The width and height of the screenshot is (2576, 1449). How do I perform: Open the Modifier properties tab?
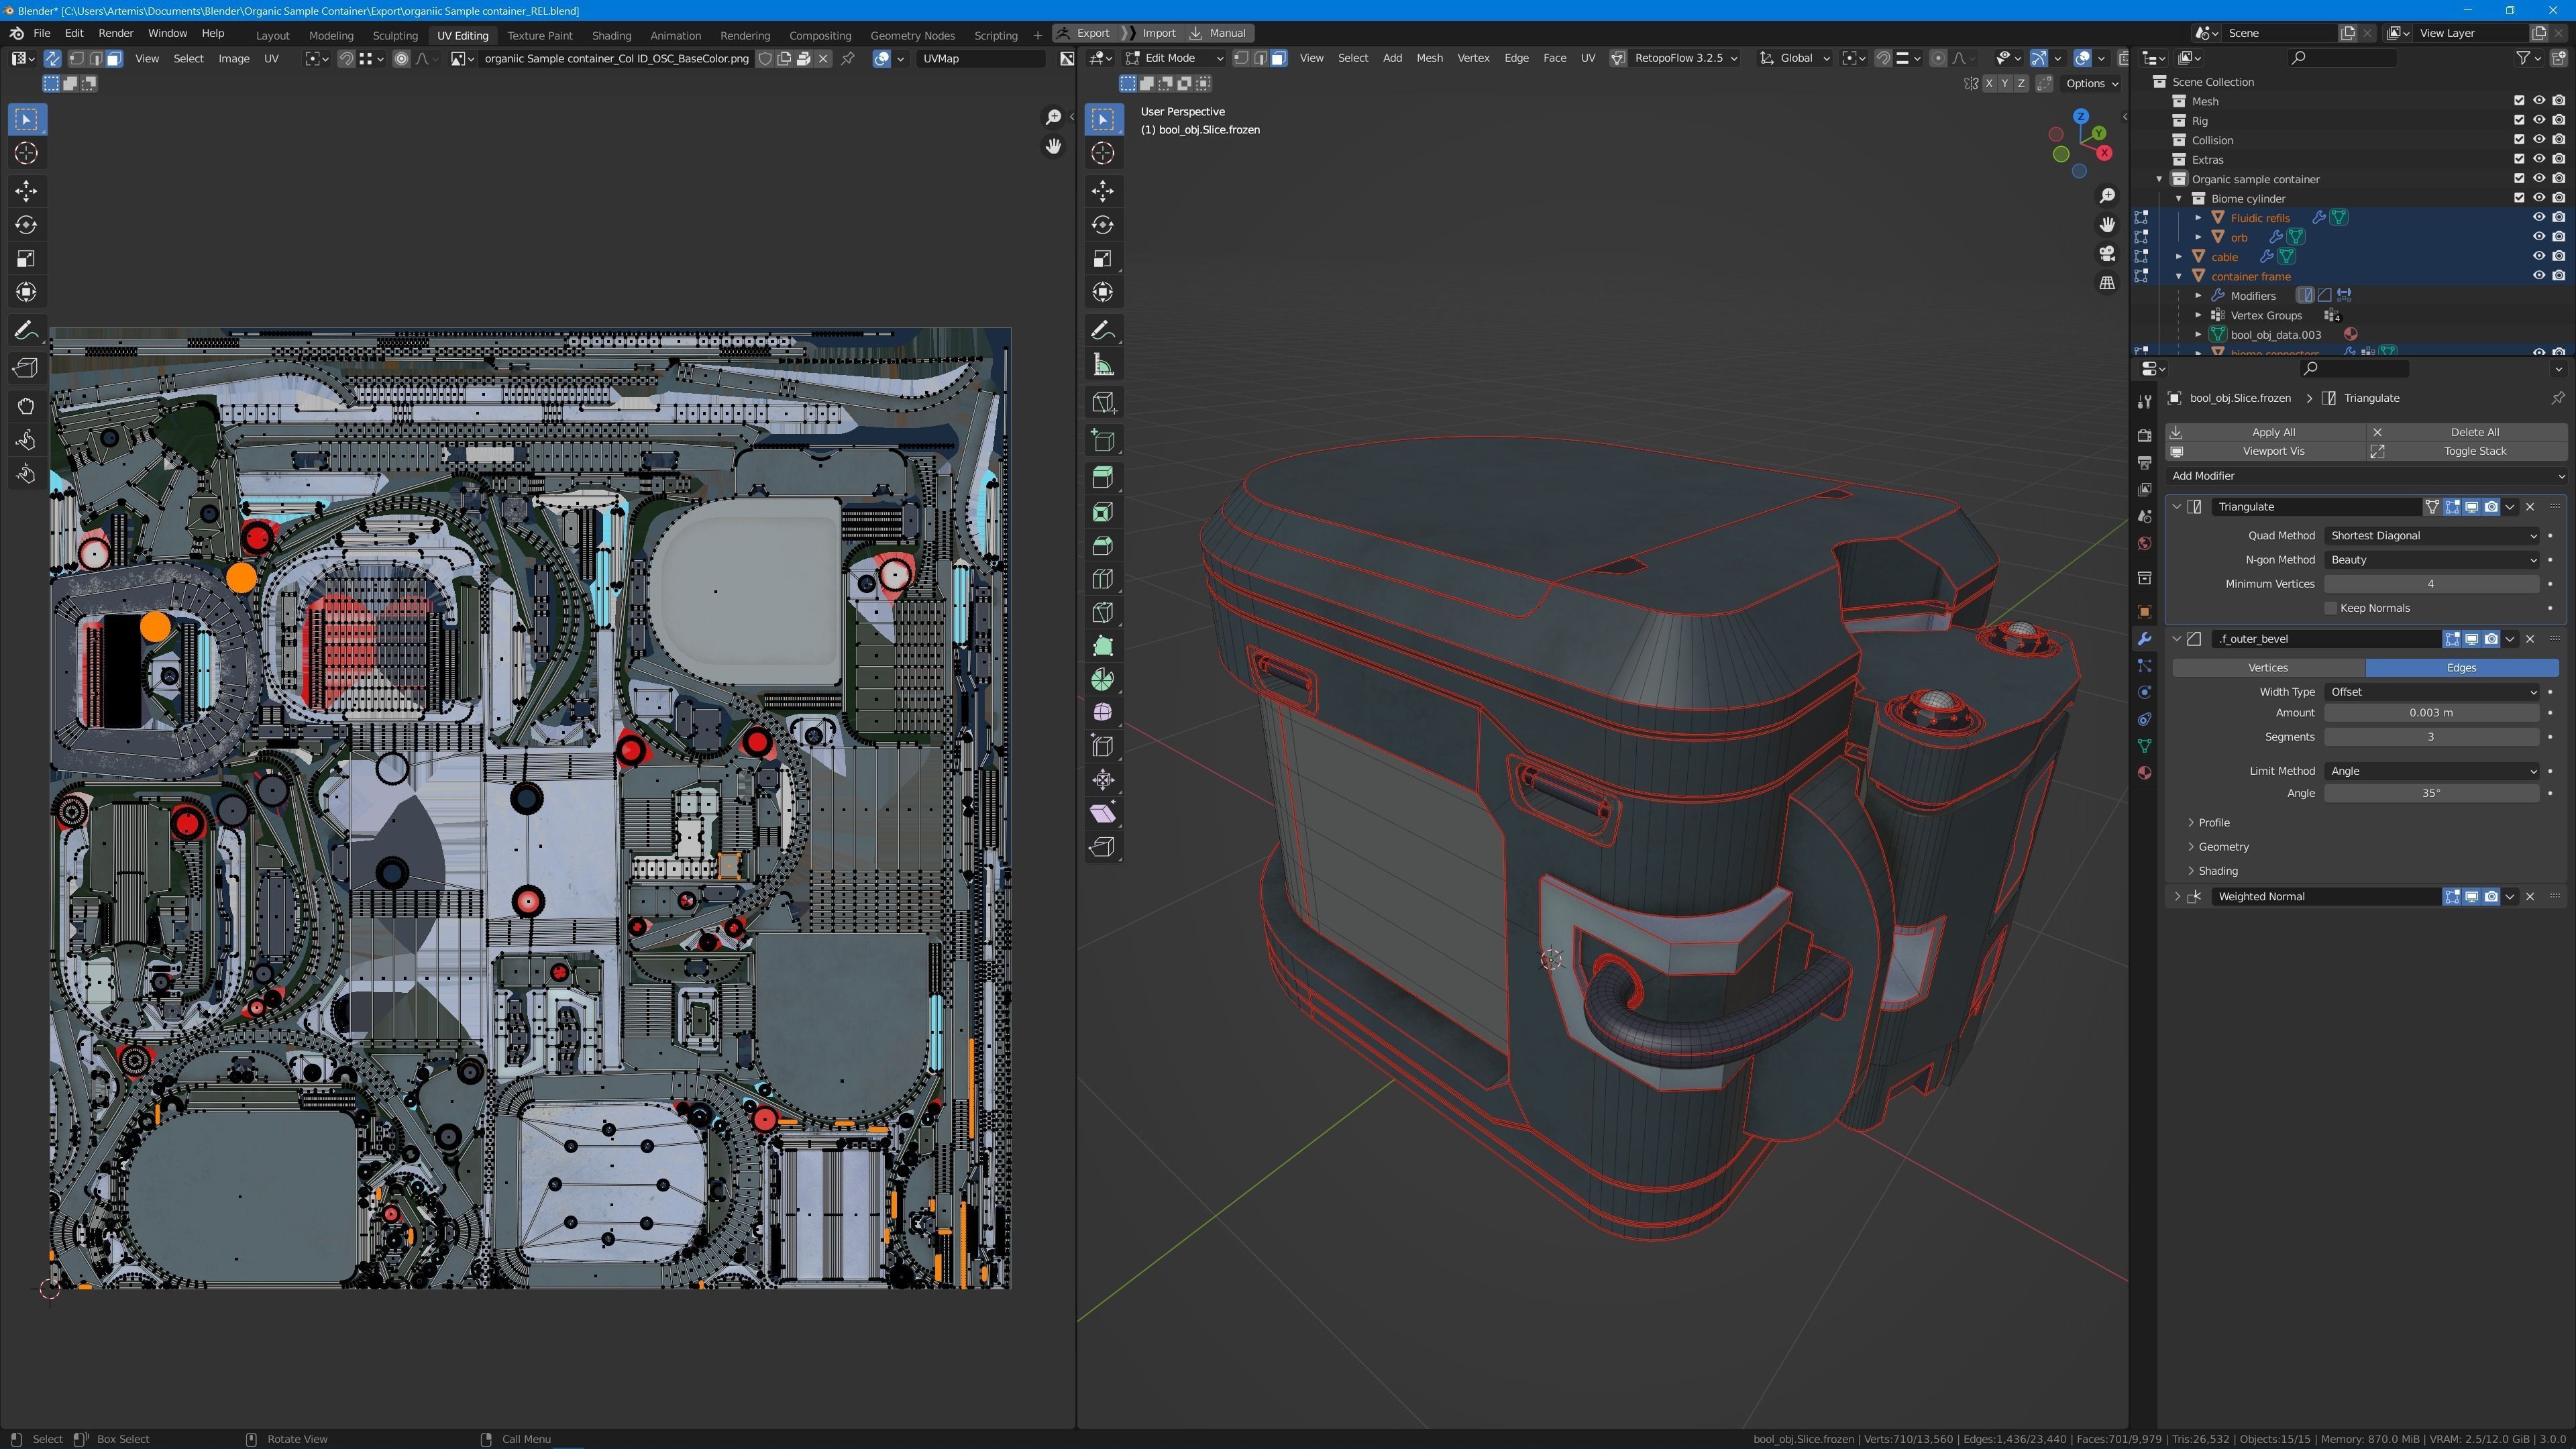2144,639
